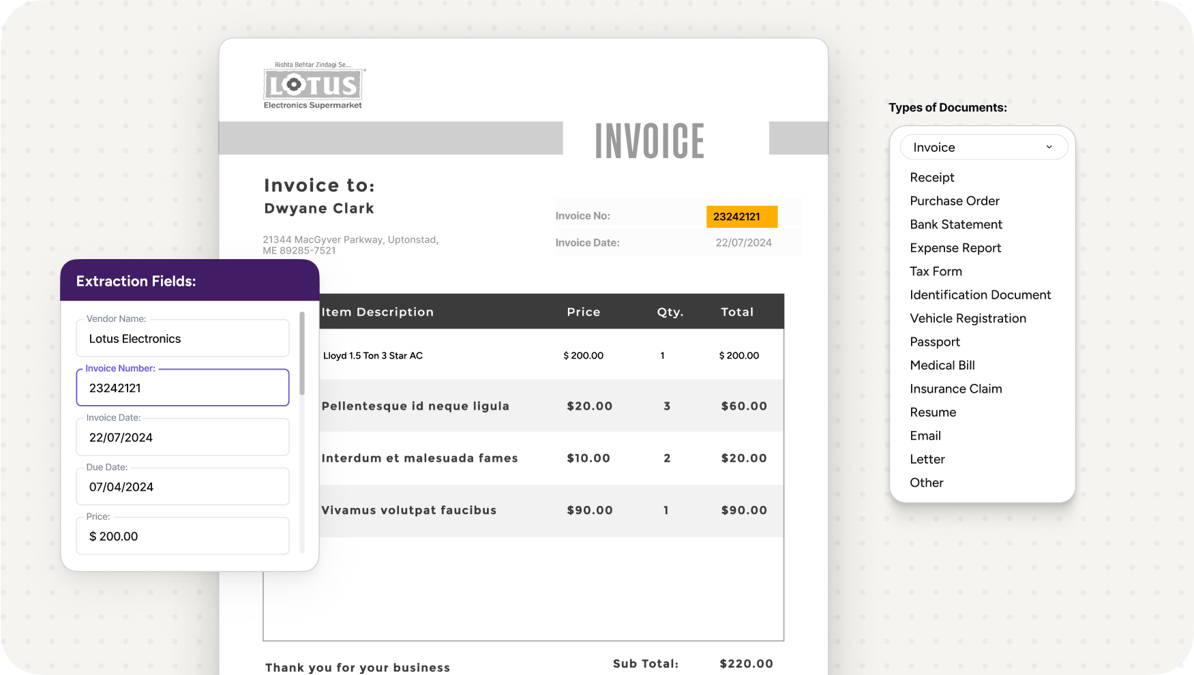
Task: Click the Lotus Electronics Supermarket logo
Action: [314, 85]
